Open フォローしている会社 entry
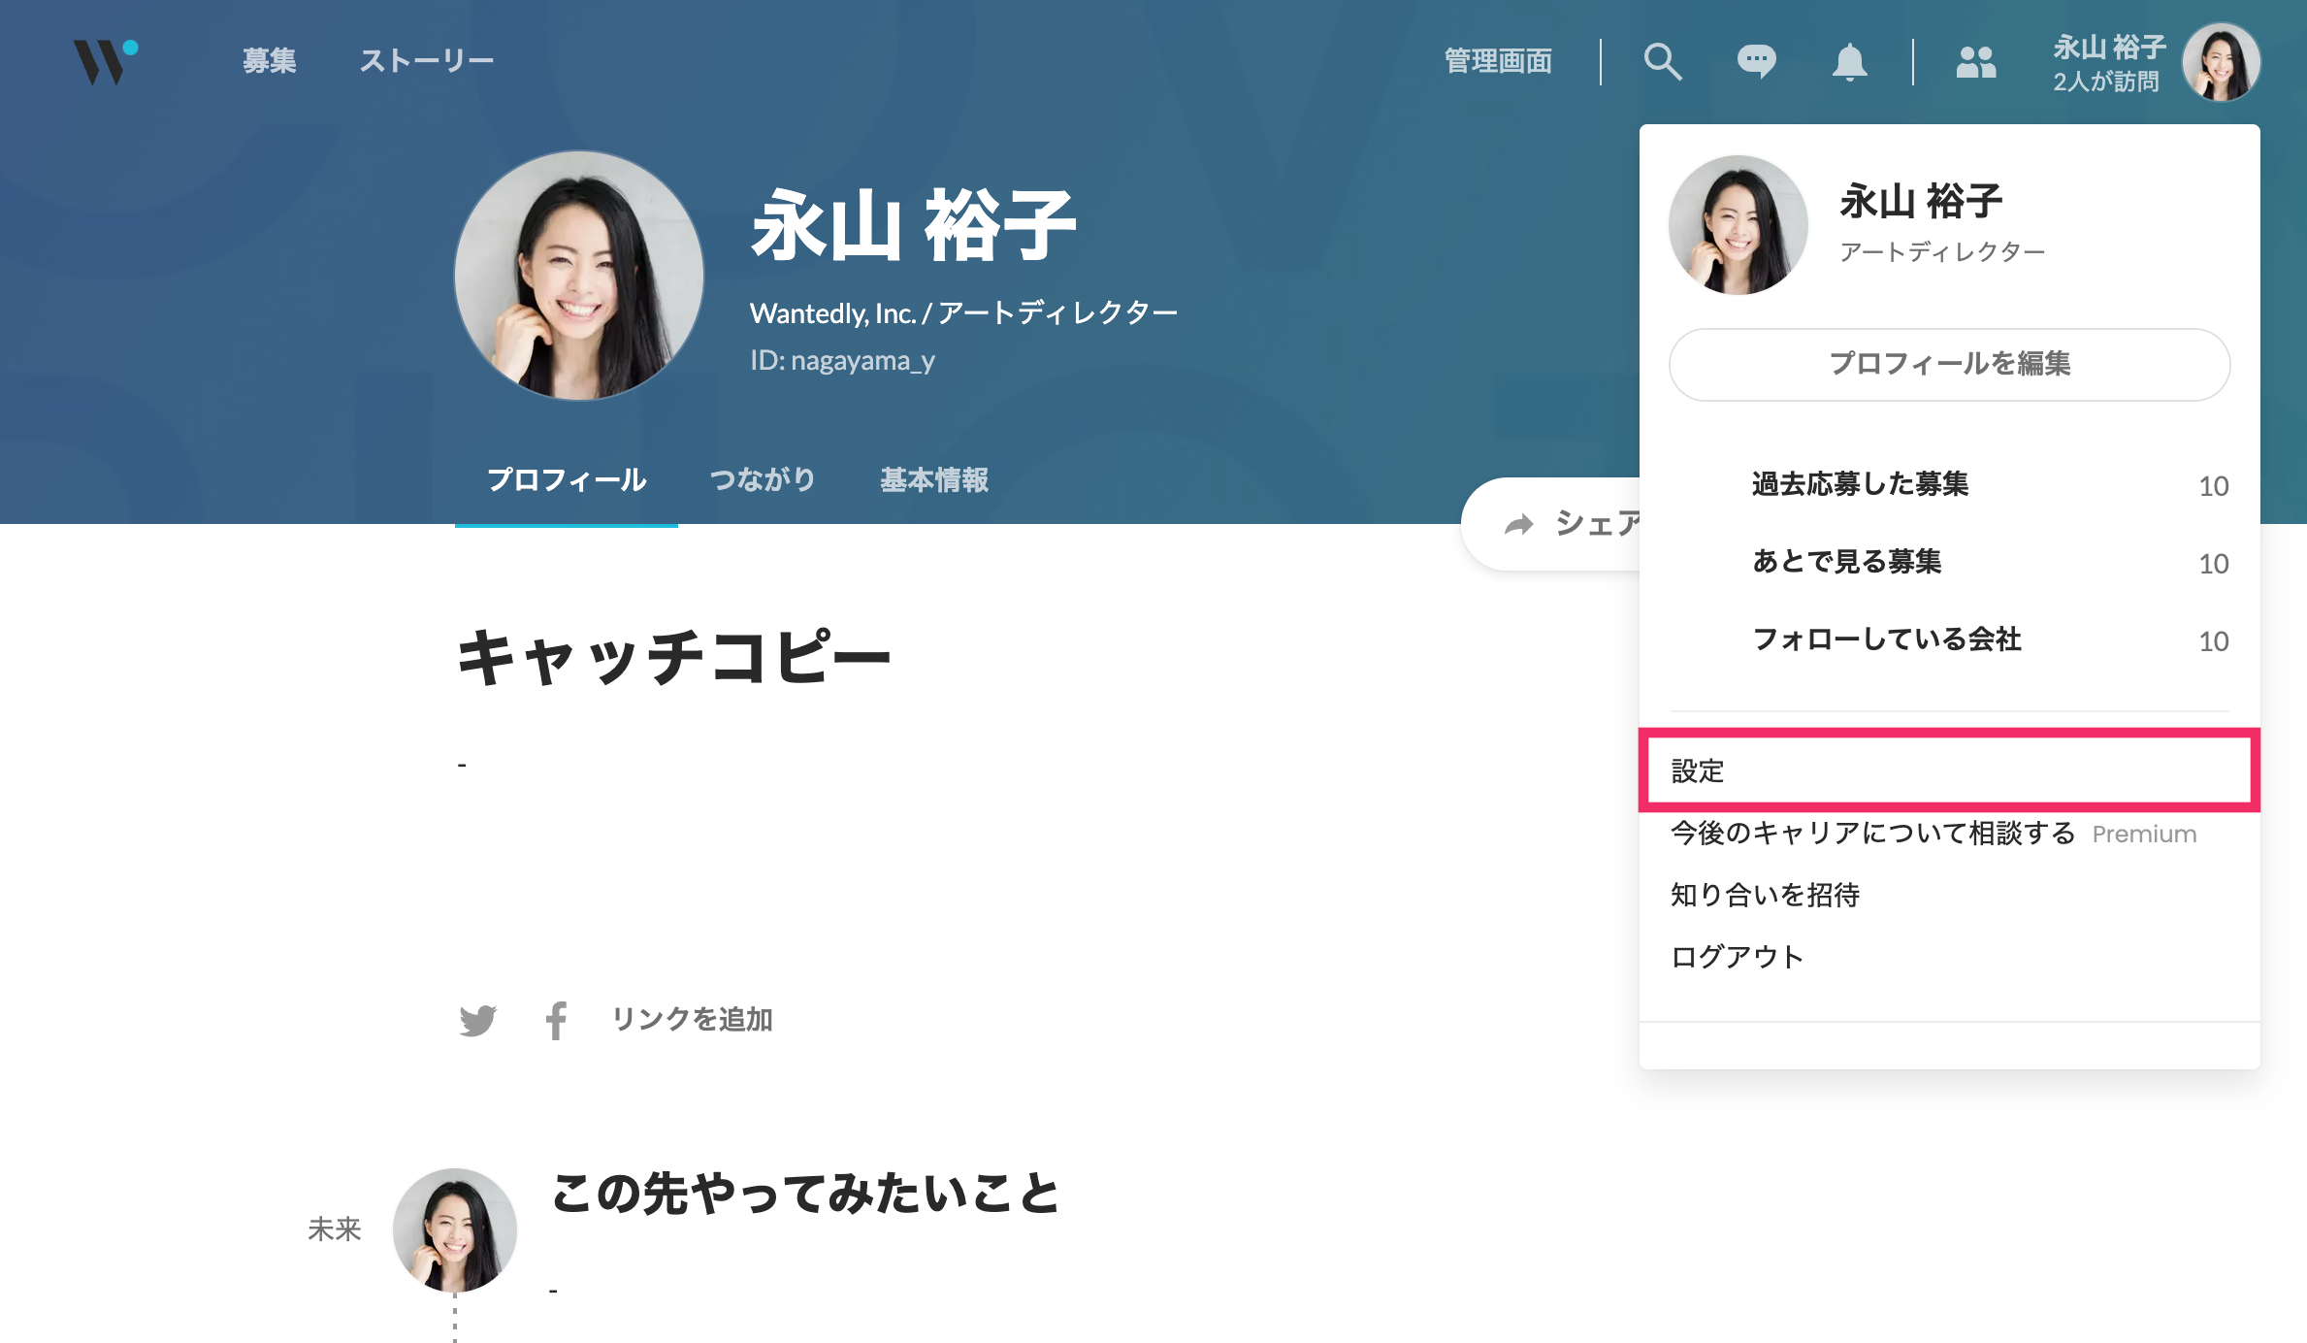This screenshot has height=1343, width=2307. [1887, 639]
